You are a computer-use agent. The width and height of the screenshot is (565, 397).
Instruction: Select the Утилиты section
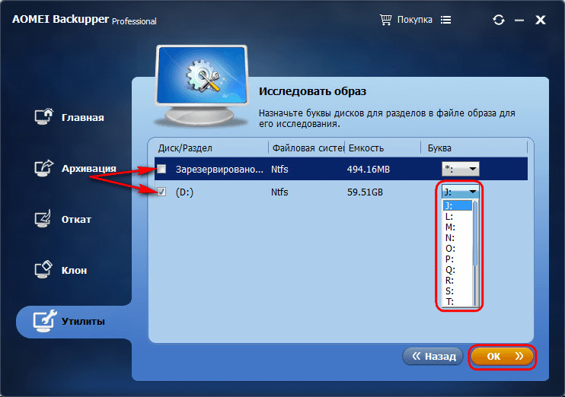83,322
